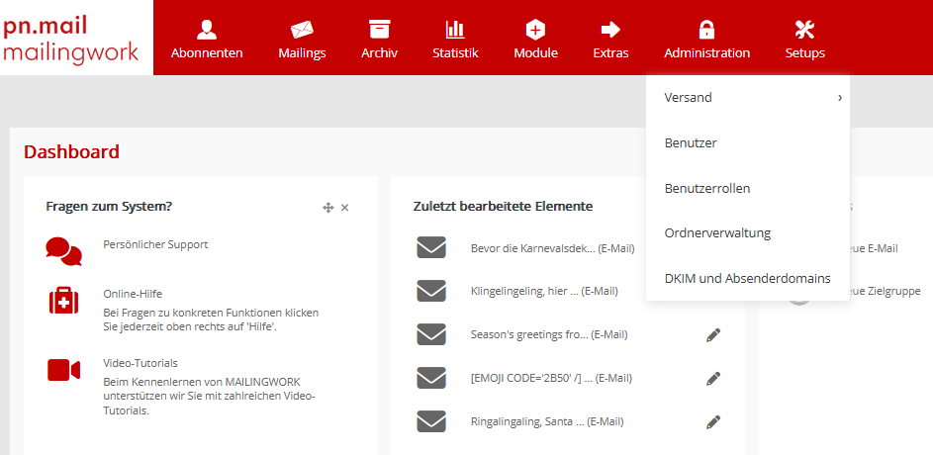
Task: Click envelope icon beside Bevor die Karnevalsdek...
Action: pyautogui.click(x=431, y=247)
